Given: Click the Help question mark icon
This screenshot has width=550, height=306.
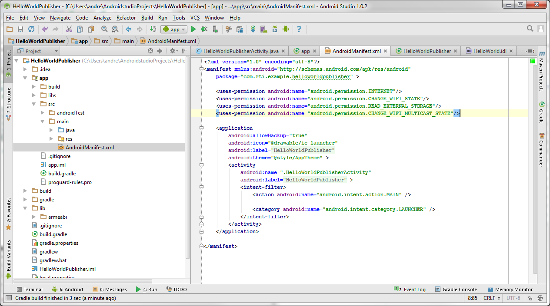Looking at the screenshot, I should 299,29.
